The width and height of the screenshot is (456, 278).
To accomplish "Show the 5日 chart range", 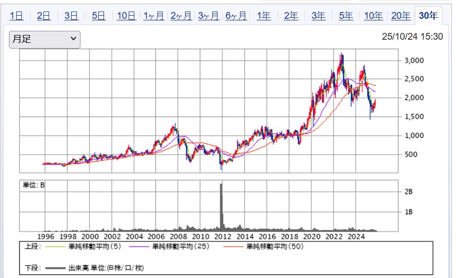I will tap(98, 16).
